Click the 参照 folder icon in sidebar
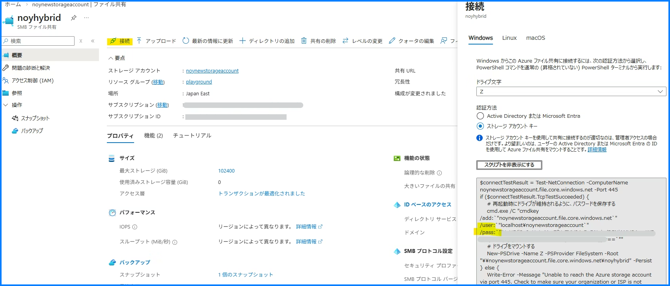Viewport: 670px width, 286px height. (x=6, y=93)
